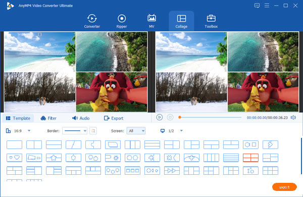Click the playback progress slider

(x=210, y=117)
